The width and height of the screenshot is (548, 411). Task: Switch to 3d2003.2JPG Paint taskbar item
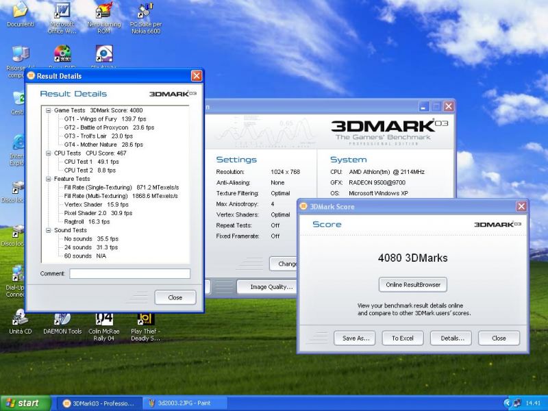184,403
